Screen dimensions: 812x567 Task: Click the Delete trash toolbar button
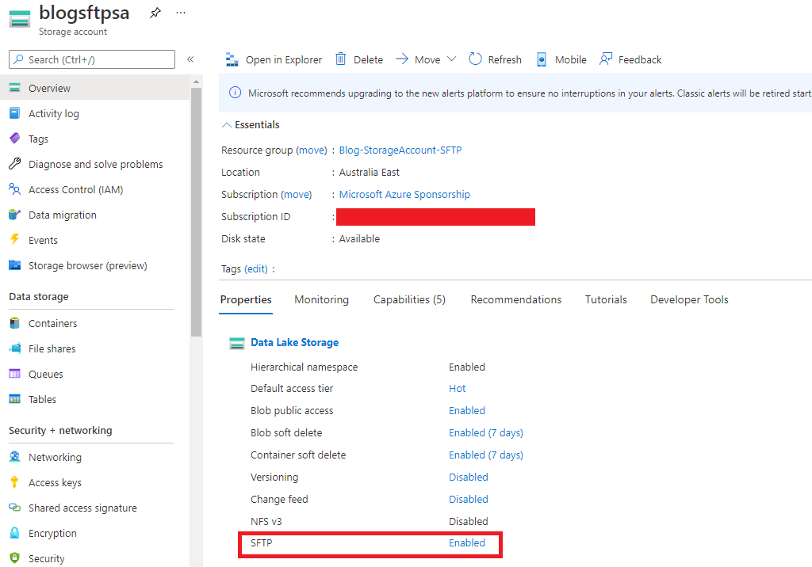[x=359, y=59]
